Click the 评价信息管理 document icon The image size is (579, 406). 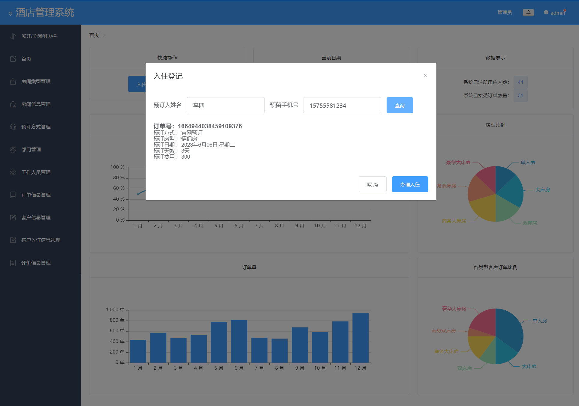(x=13, y=263)
